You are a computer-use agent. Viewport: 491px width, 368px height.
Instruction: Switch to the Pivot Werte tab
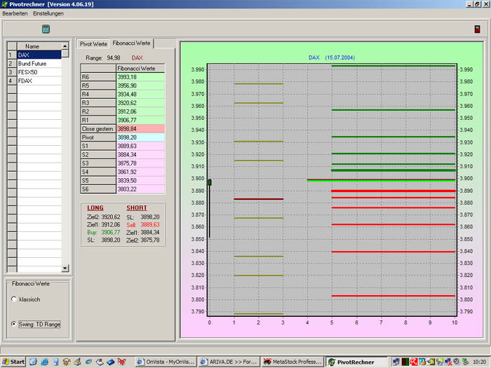pos(93,43)
